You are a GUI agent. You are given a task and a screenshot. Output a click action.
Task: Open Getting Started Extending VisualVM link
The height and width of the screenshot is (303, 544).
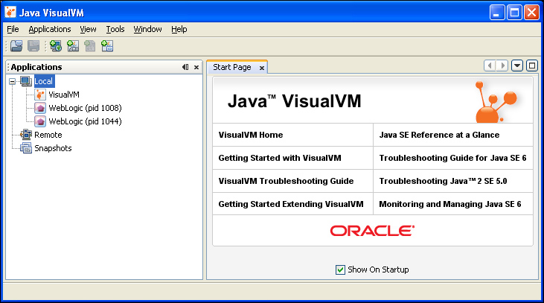coord(292,204)
